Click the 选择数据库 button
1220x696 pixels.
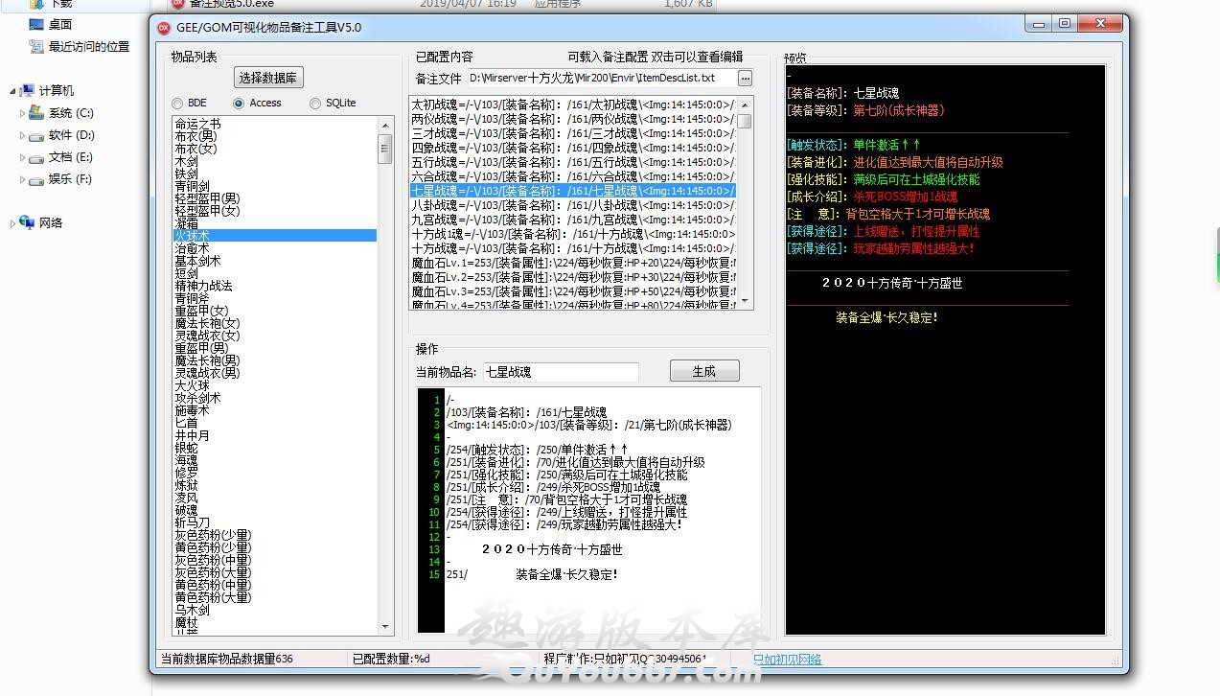(x=268, y=78)
